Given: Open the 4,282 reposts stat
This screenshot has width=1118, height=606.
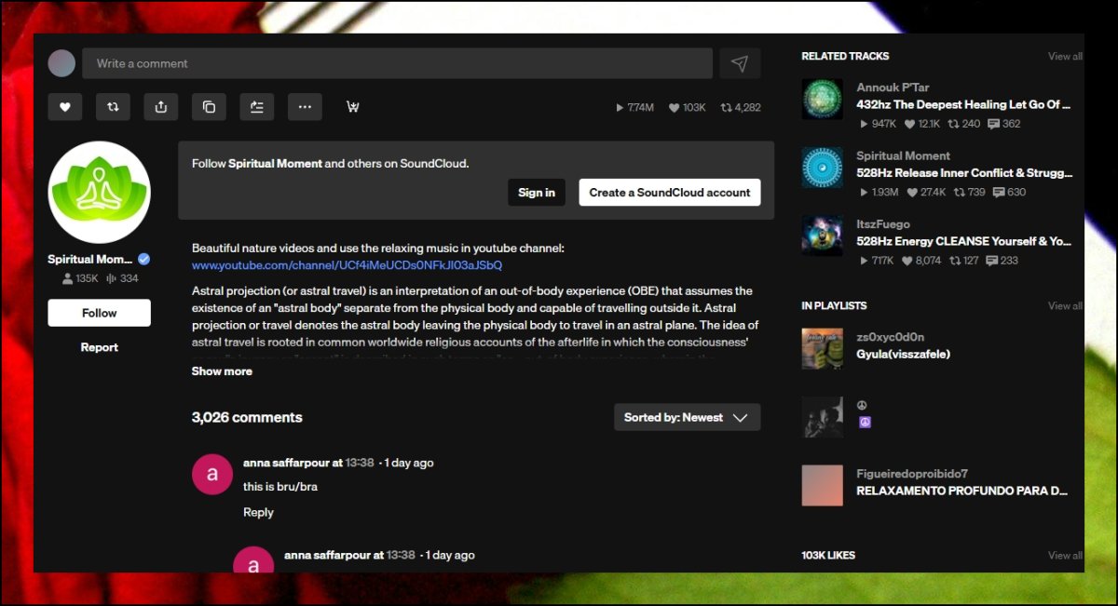Looking at the screenshot, I should click(x=741, y=108).
